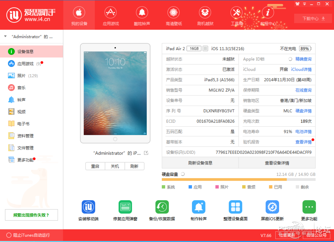
Task: Click 刷新设备信息 button
Action: click(x=200, y=163)
